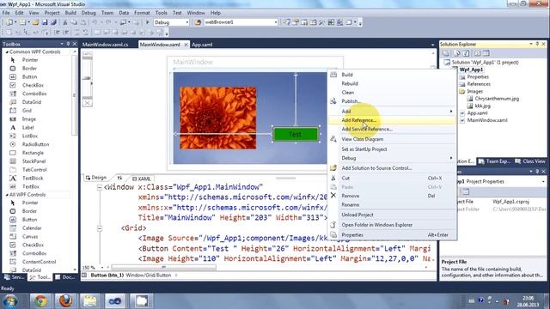This screenshot has width=550, height=309.
Task: Toggle the auto-hide pin on the Toolbox panel
Action: 68,44
